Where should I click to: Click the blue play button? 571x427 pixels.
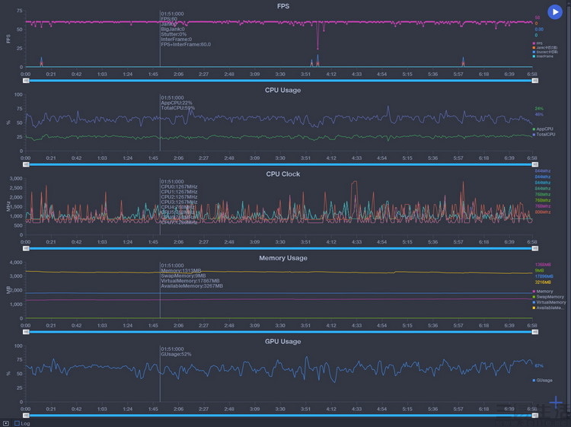pyautogui.click(x=555, y=12)
